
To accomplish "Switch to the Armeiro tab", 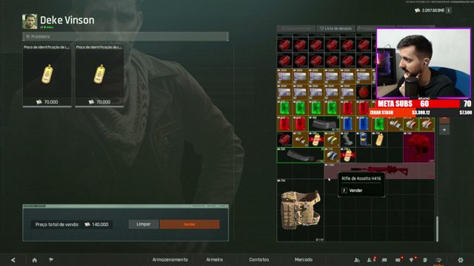I will click(x=214, y=259).
